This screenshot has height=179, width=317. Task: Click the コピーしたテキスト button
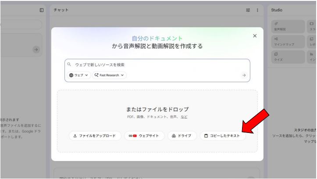point(222,136)
